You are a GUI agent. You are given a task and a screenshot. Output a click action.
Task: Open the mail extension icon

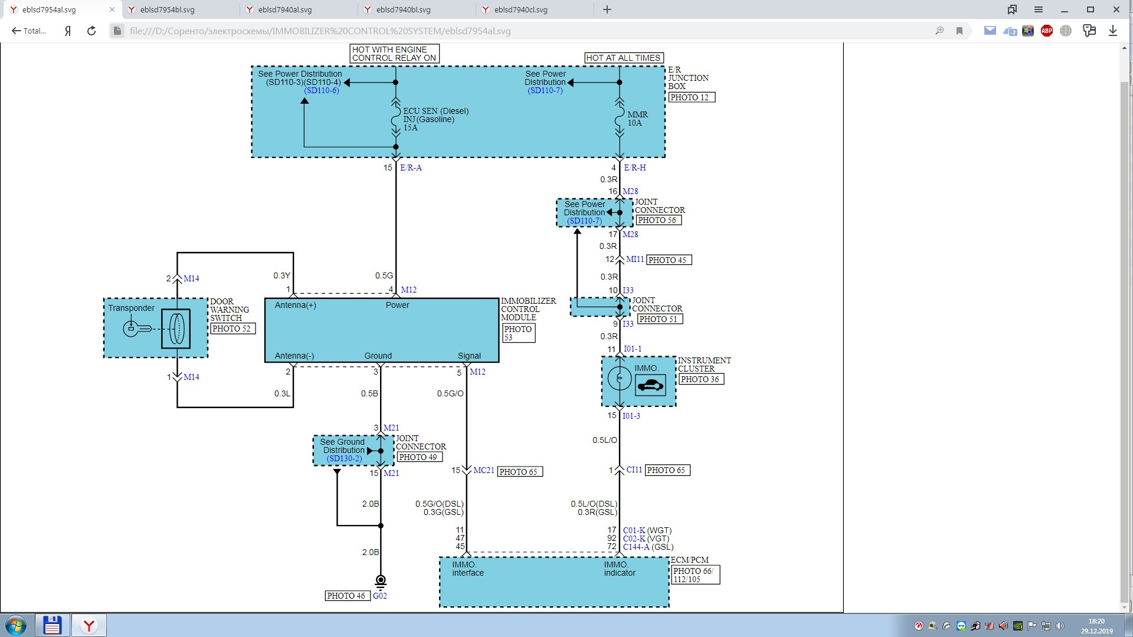(990, 31)
